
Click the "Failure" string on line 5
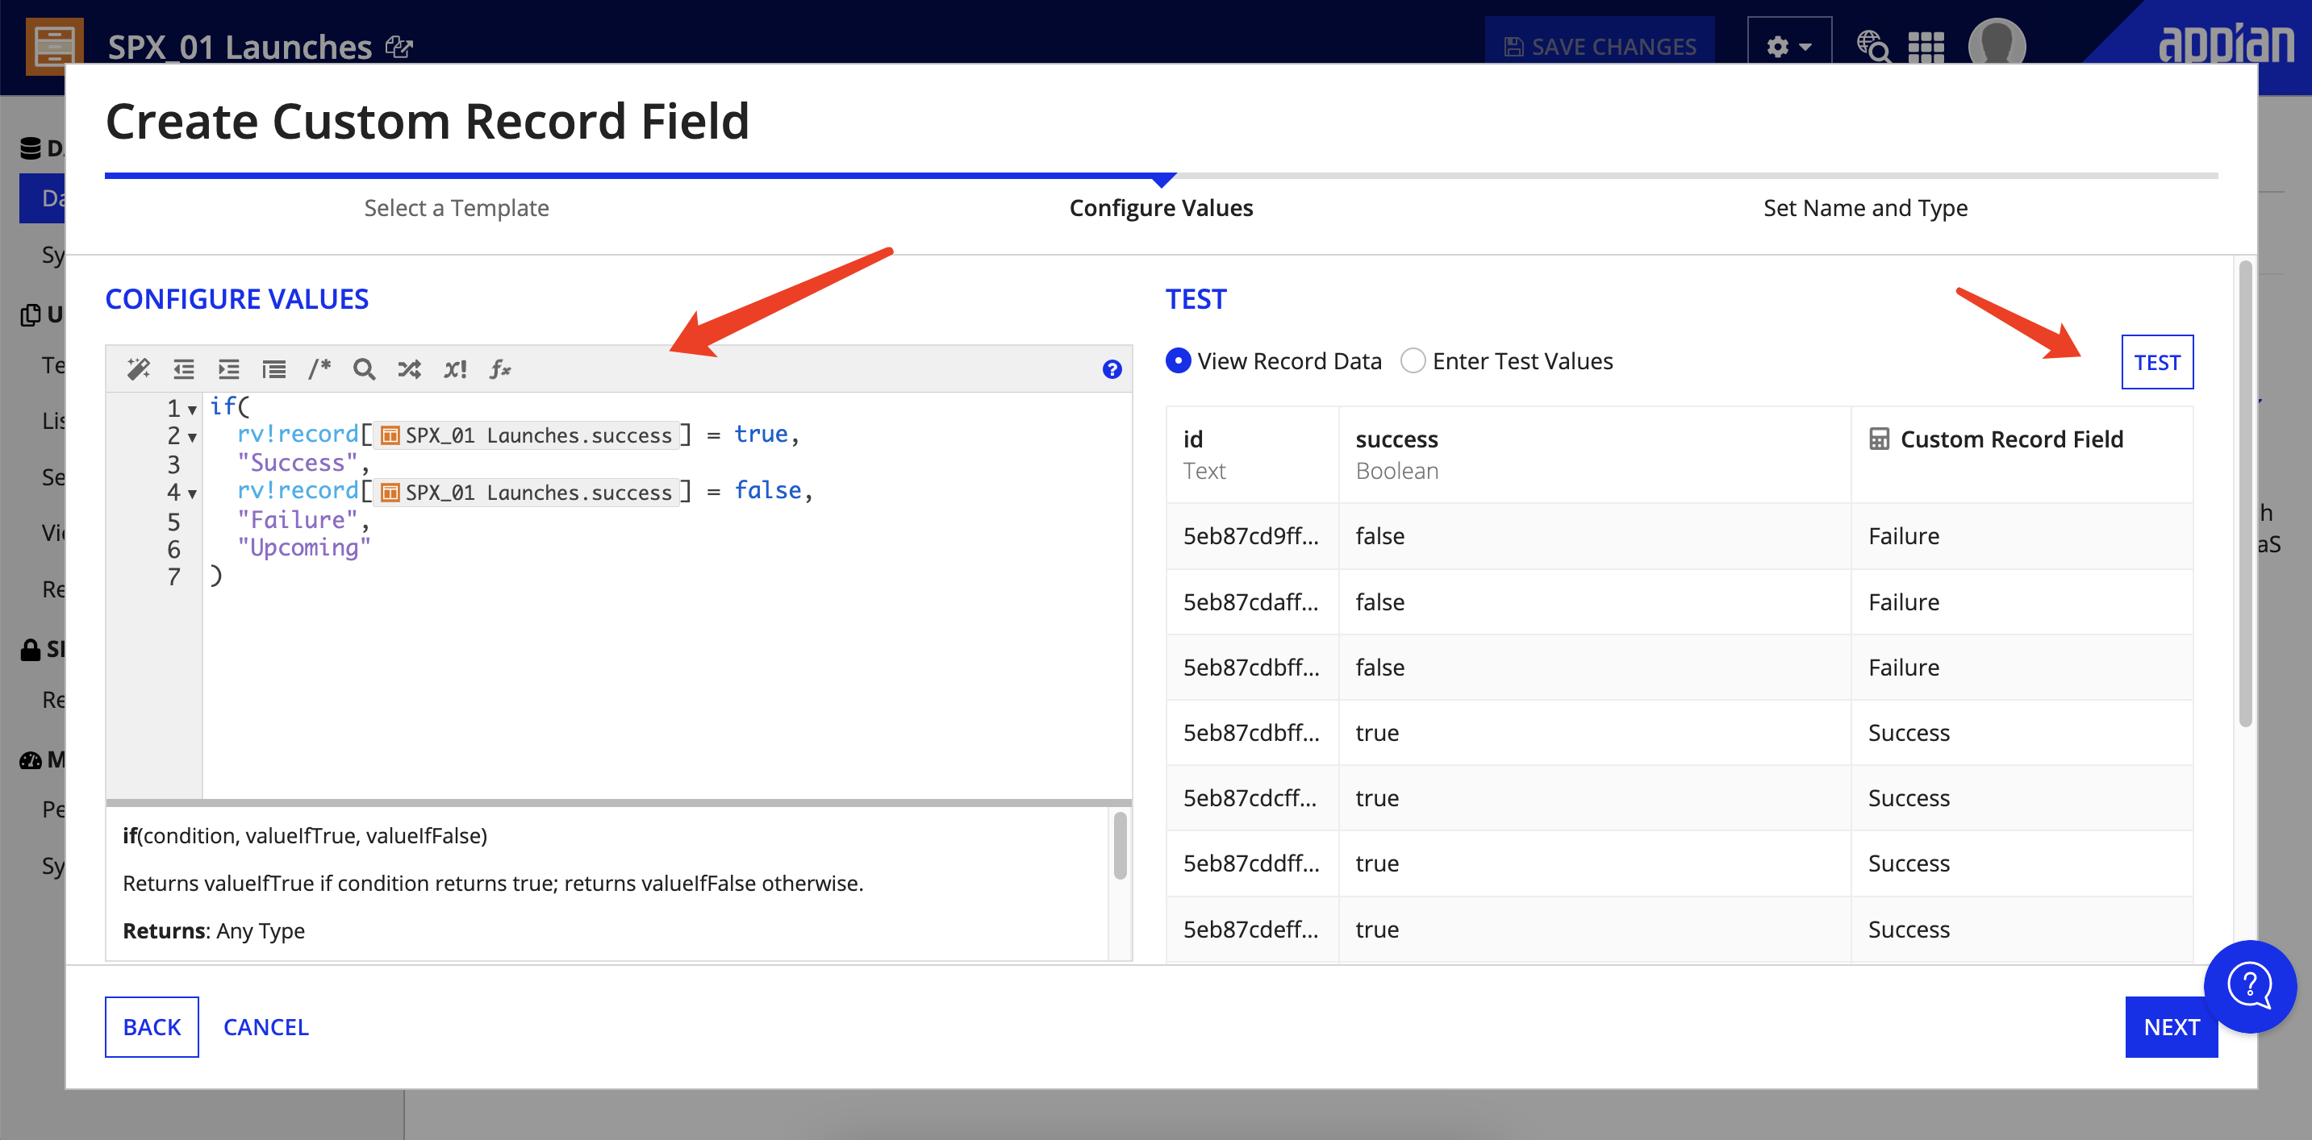pos(297,520)
